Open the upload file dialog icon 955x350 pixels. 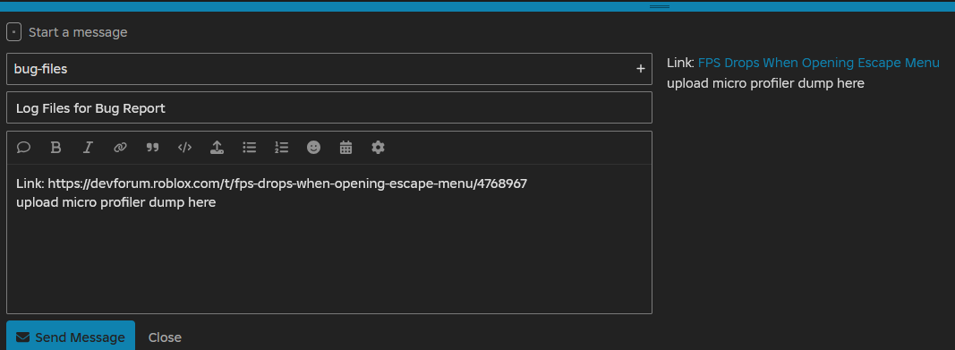[x=217, y=148]
